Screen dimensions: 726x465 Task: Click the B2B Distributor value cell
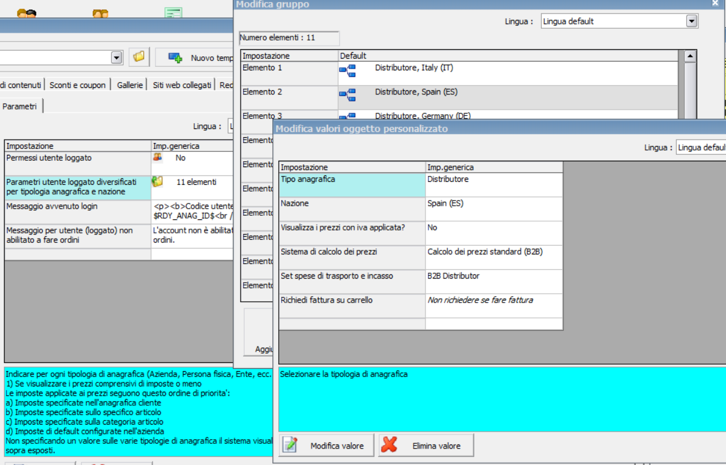494,281
